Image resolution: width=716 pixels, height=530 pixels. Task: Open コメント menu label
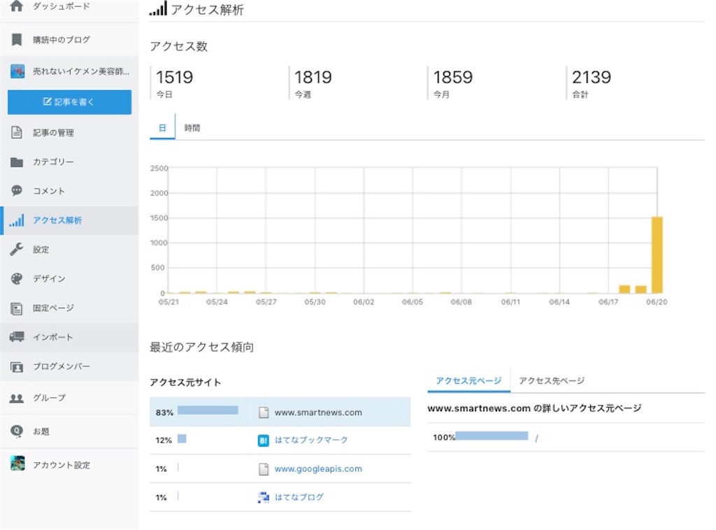[49, 191]
